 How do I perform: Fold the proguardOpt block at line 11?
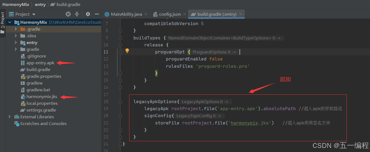120,52
